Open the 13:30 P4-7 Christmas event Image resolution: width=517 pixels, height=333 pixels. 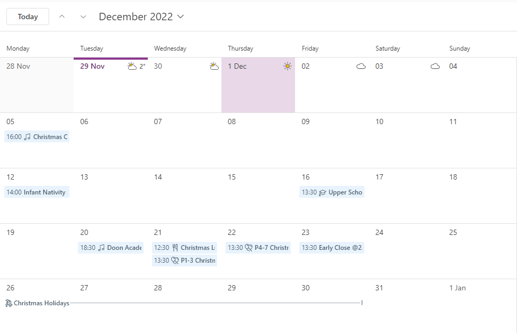(x=258, y=248)
